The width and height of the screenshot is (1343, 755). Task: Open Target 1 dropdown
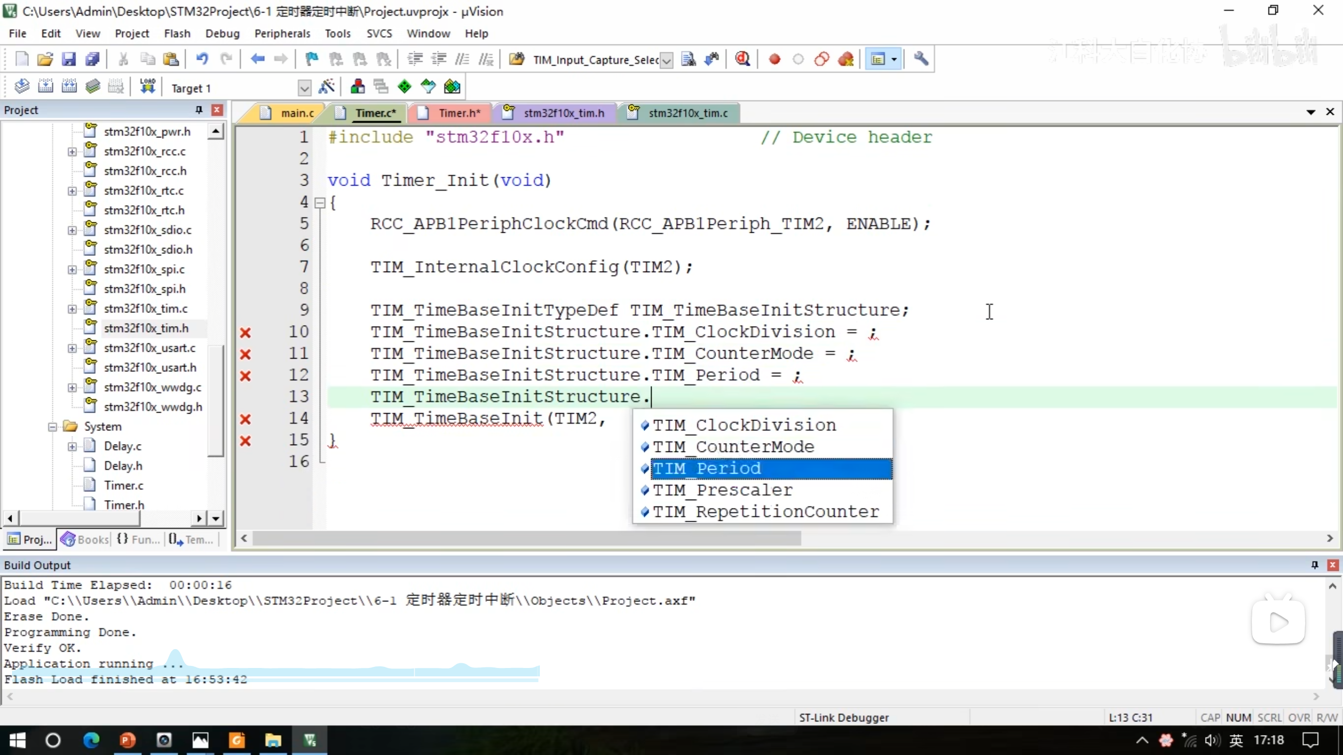click(304, 88)
